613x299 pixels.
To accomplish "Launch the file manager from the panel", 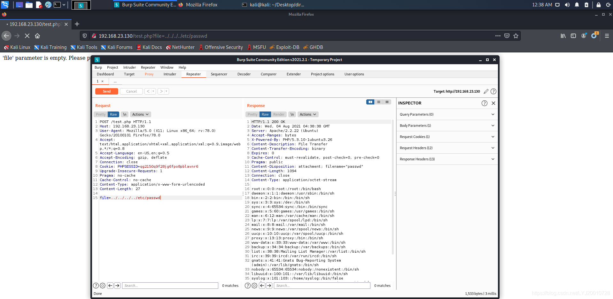I will pyautogui.click(x=29, y=5).
